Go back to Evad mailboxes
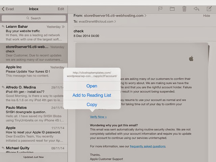 (x=8, y=9)
